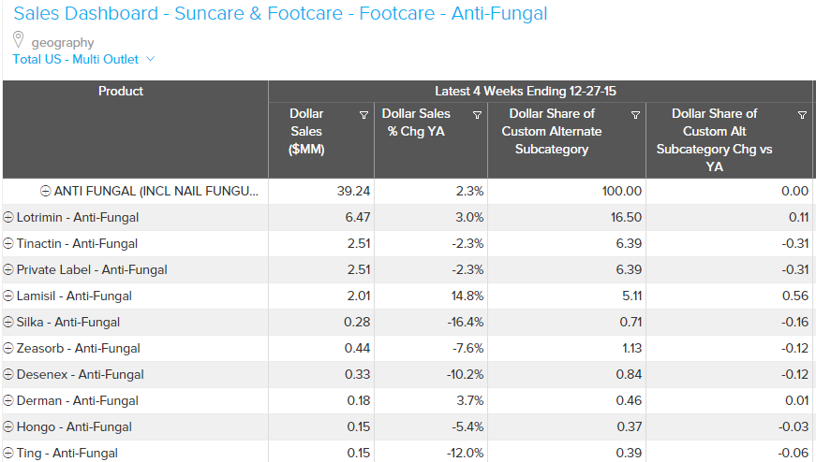This screenshot has height=462, width=816.
Task: Click filter icon on Custom Alt Subcategory Chg vs YA
Action: (802, 115)
